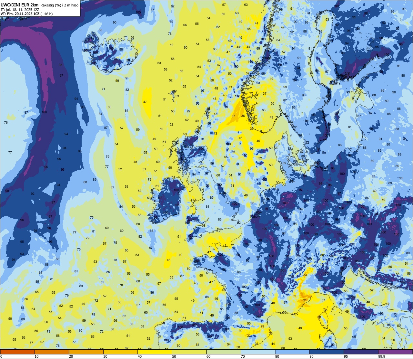
Task: Click the "IT: þri. 18. 11. 2025 12Z" line
Action: point(19,9)
